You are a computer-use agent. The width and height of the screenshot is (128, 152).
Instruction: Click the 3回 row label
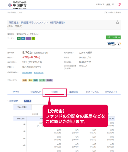24,139
